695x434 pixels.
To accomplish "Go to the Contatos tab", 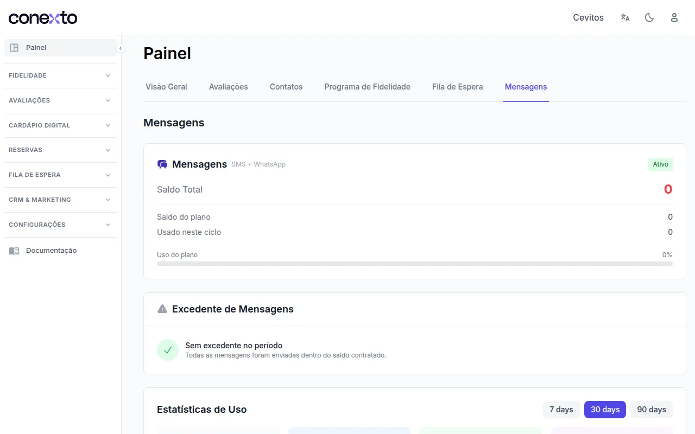I will click(x=286, y=87).
